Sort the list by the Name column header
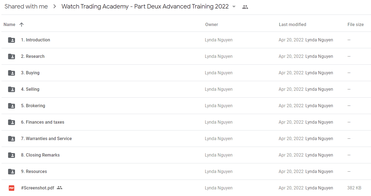Viewport: 371px width, 196px height. tap(9, 24)
